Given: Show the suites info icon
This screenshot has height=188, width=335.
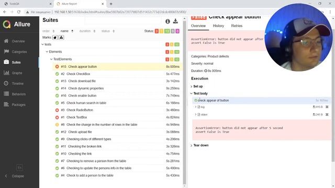Looking at the screenshot, I should click(x=167, y=21).
